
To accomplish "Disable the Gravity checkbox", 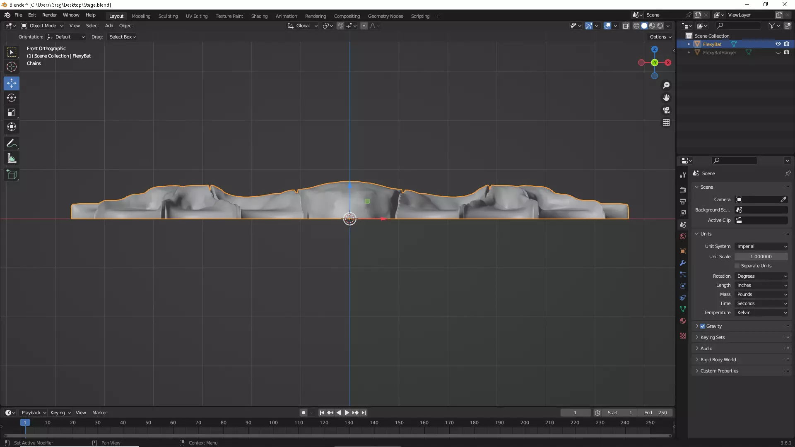I will (703, 326).
